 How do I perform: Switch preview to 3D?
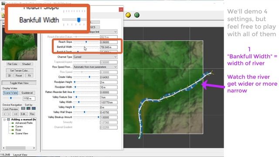pos(9,75)
